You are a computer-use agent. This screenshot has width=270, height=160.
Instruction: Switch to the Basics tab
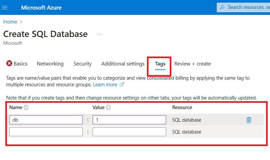click(20, 64)
